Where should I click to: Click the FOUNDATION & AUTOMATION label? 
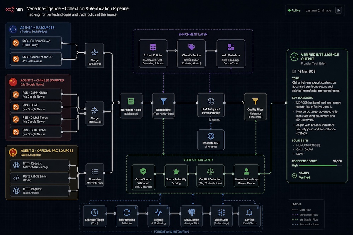[171, 231]
